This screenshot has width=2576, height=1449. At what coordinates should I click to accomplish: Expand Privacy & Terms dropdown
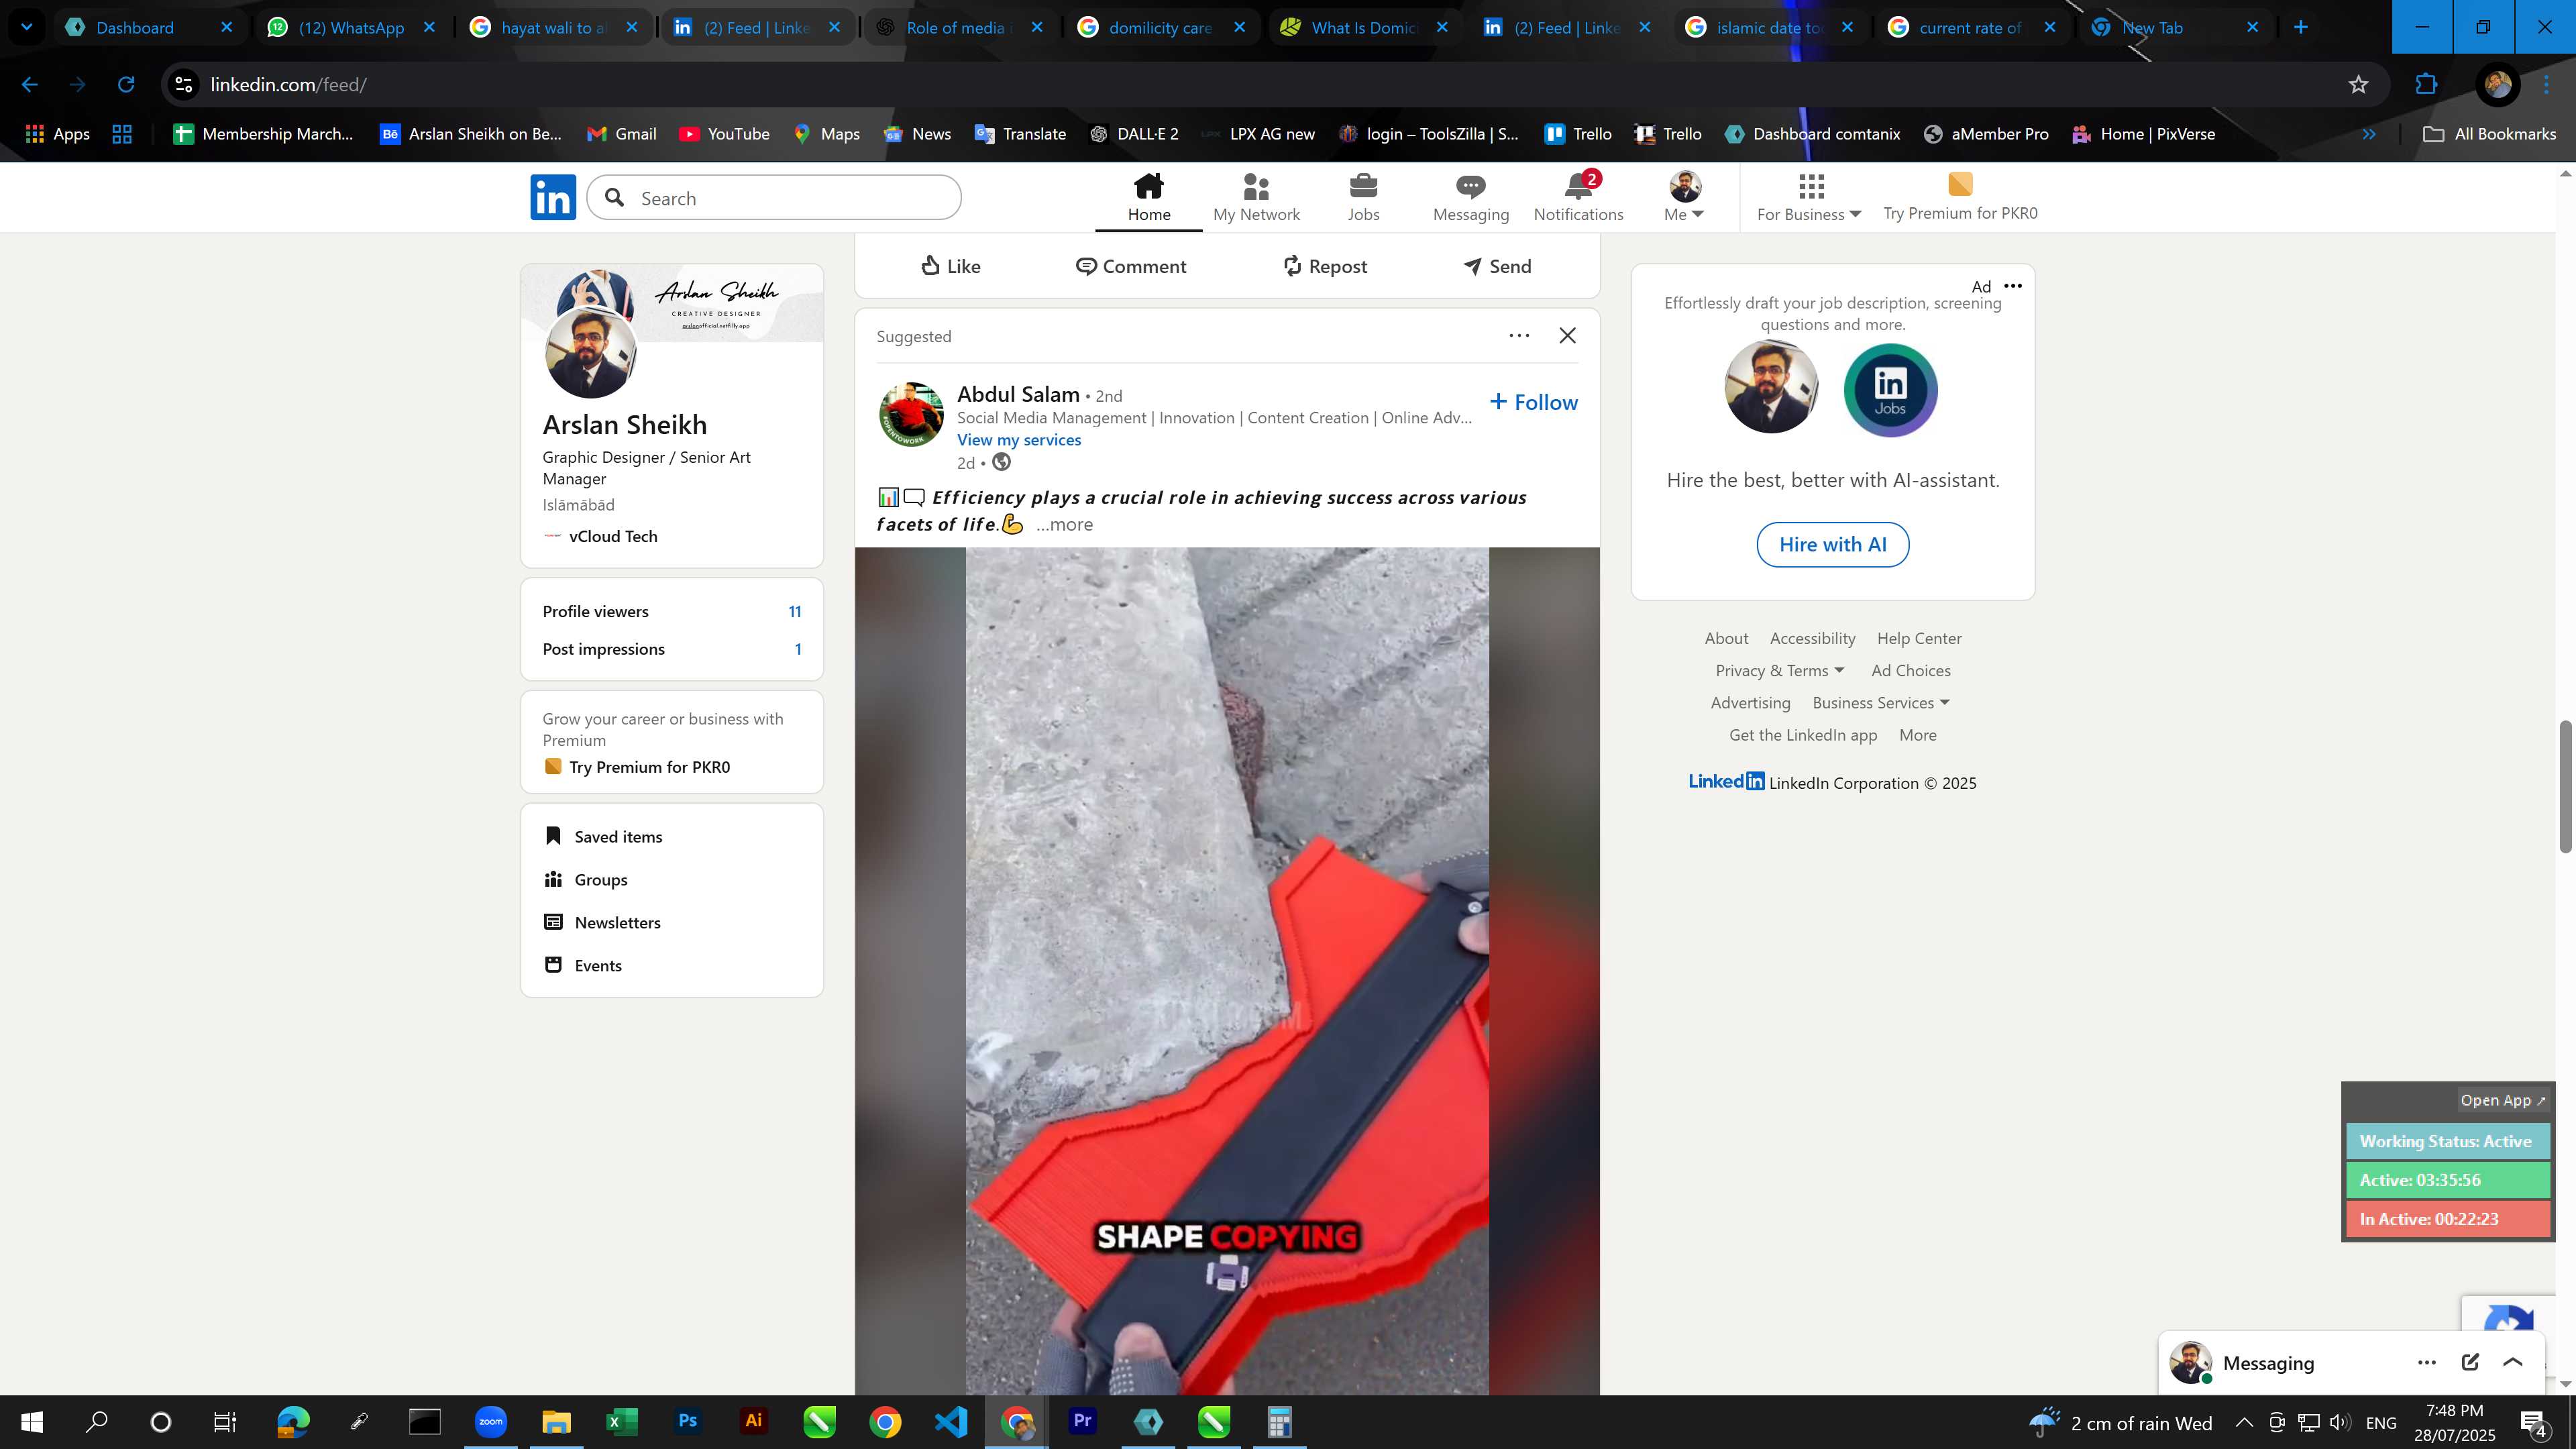(1780, 670)
